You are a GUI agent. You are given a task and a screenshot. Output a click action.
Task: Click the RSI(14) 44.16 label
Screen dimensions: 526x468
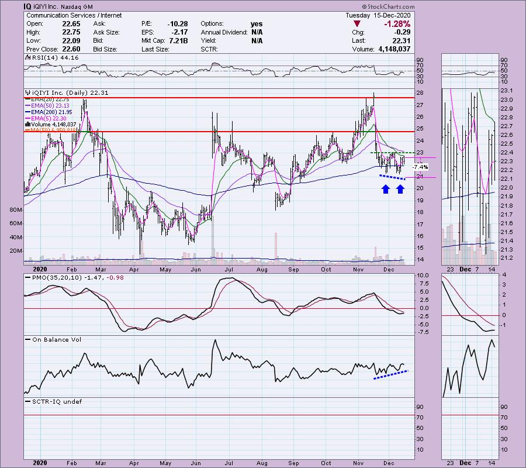(54, 57)
